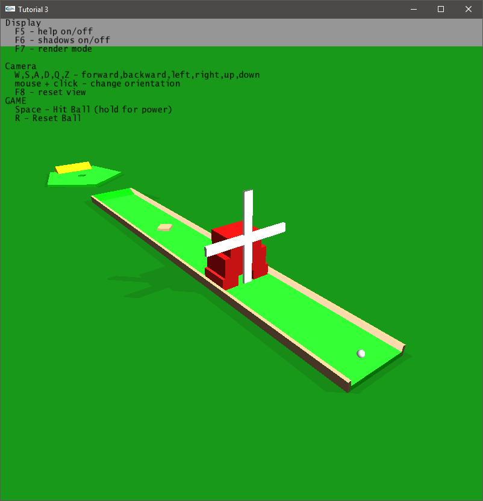Click the 'Display' heading text
Viewport: 483px width, 501px height.
click(23, 23)
